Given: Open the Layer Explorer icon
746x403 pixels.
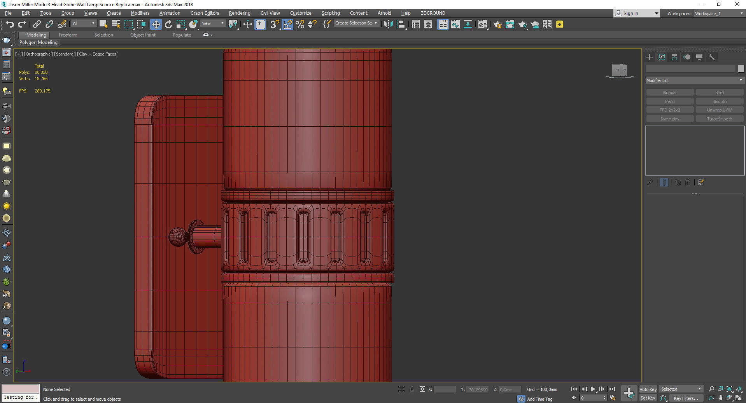Looking at the screenshot, I should [428, 24].
